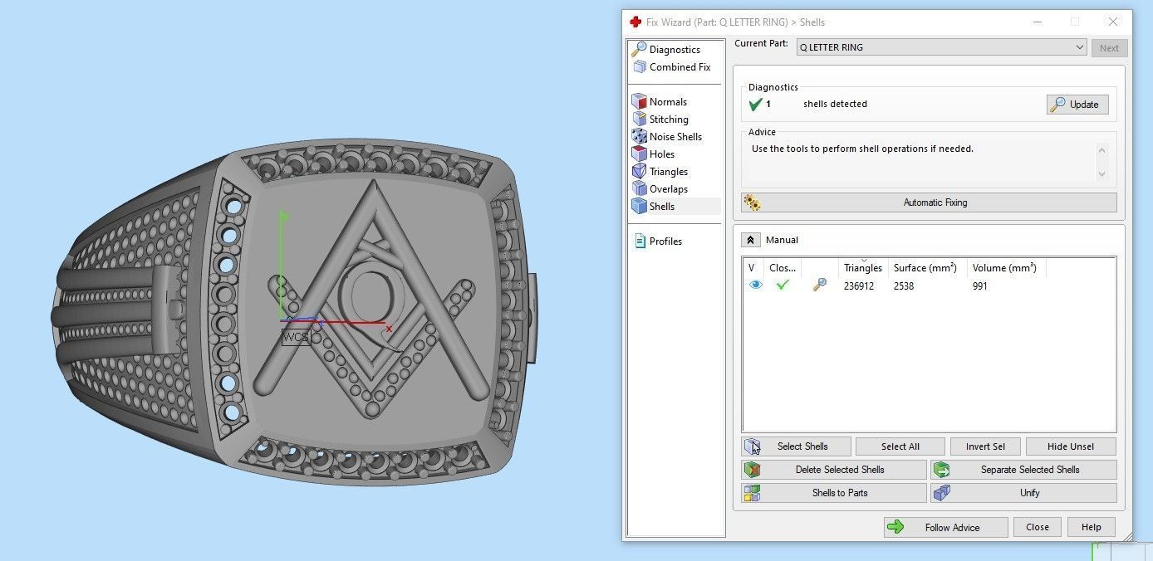The image size is (1153, 561).
Task: Click the Fix Wizard red cross icon
Action: point(635,22)
